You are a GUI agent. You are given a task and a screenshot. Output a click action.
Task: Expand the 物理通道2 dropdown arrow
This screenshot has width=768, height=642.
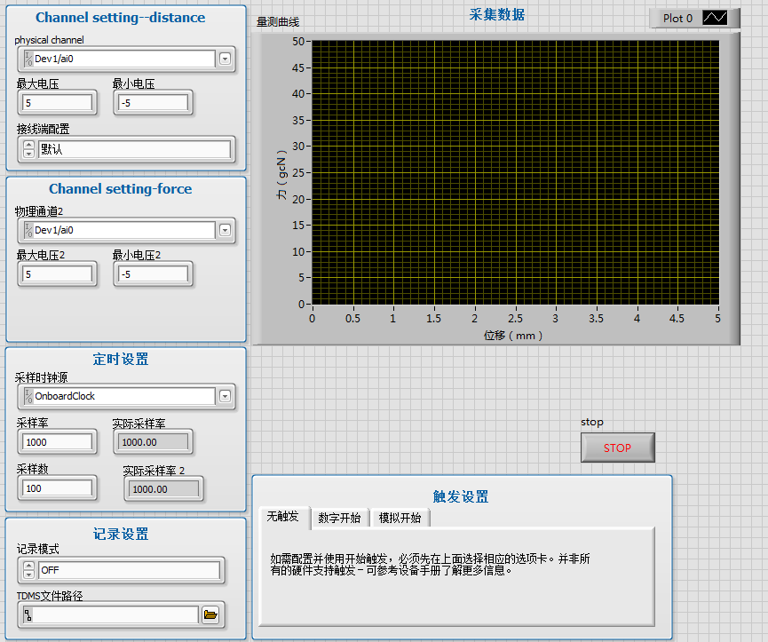tap(225, 230)
